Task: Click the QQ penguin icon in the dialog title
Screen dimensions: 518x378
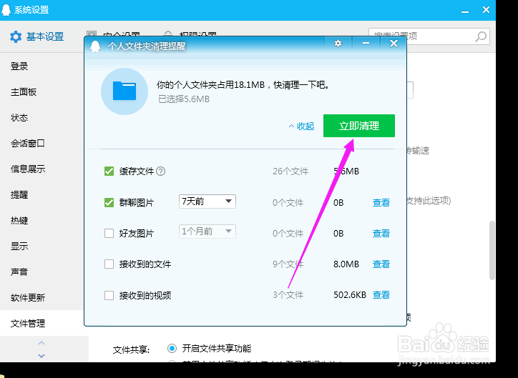Action: click(95, 46)
